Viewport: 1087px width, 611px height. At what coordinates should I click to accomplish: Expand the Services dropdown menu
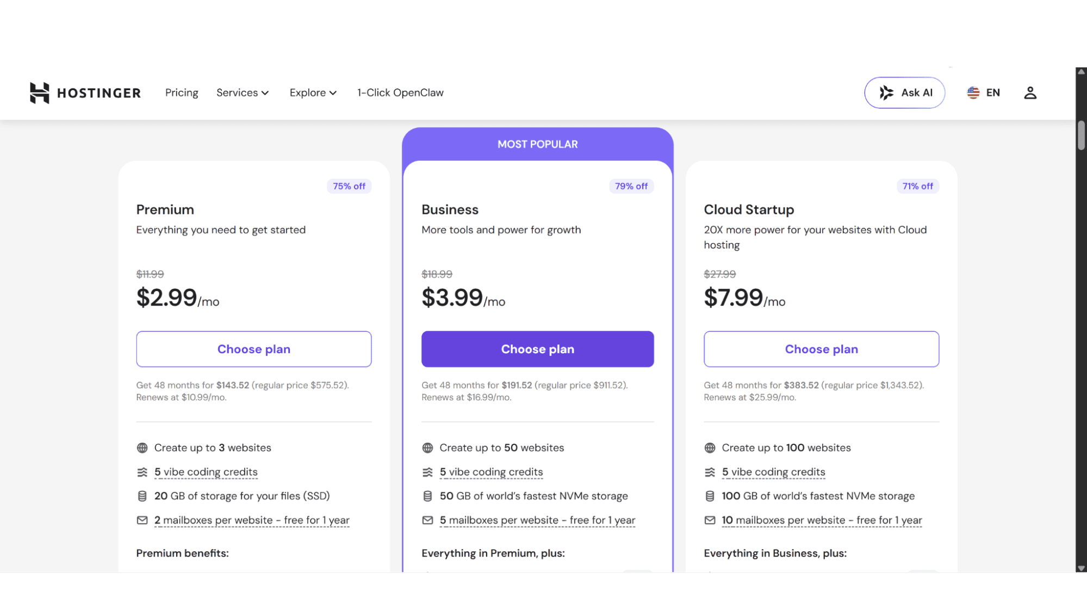coord(243,93)
